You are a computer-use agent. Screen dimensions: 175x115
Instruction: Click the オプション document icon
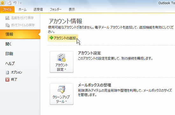tap(7, 72)
